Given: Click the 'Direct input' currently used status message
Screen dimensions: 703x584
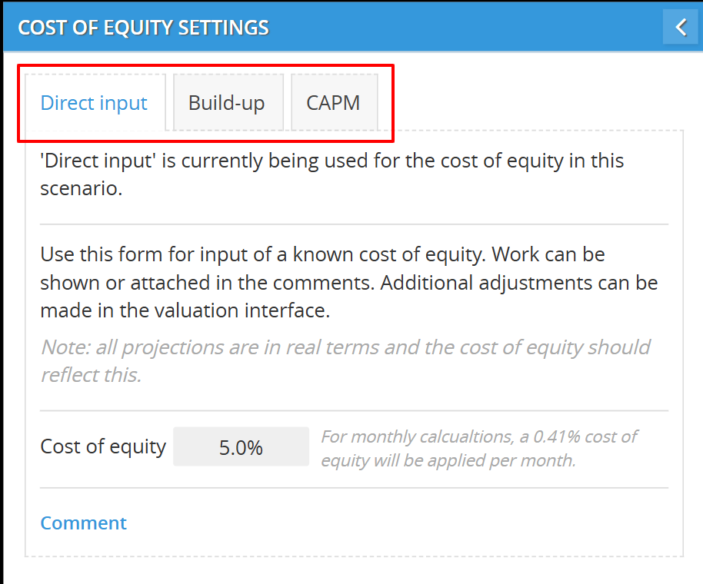Looking at the screenshot, I should (332, 174).
